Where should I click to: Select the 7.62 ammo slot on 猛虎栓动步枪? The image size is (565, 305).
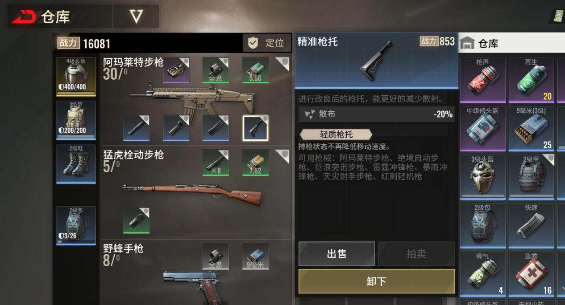point(255,163)
